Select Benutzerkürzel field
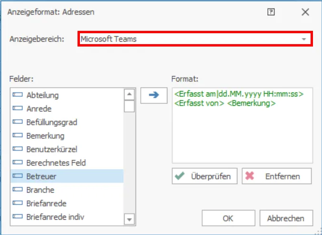The width and height of the screenshot is (322, 235). click(67, 149)
